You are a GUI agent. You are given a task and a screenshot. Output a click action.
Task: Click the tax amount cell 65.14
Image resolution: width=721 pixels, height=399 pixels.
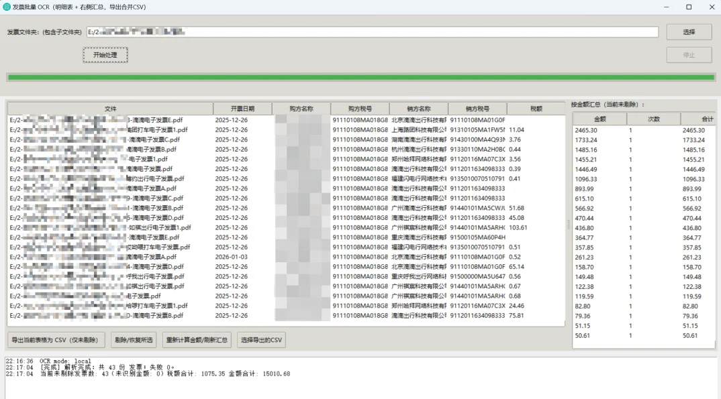coord(516,267)
